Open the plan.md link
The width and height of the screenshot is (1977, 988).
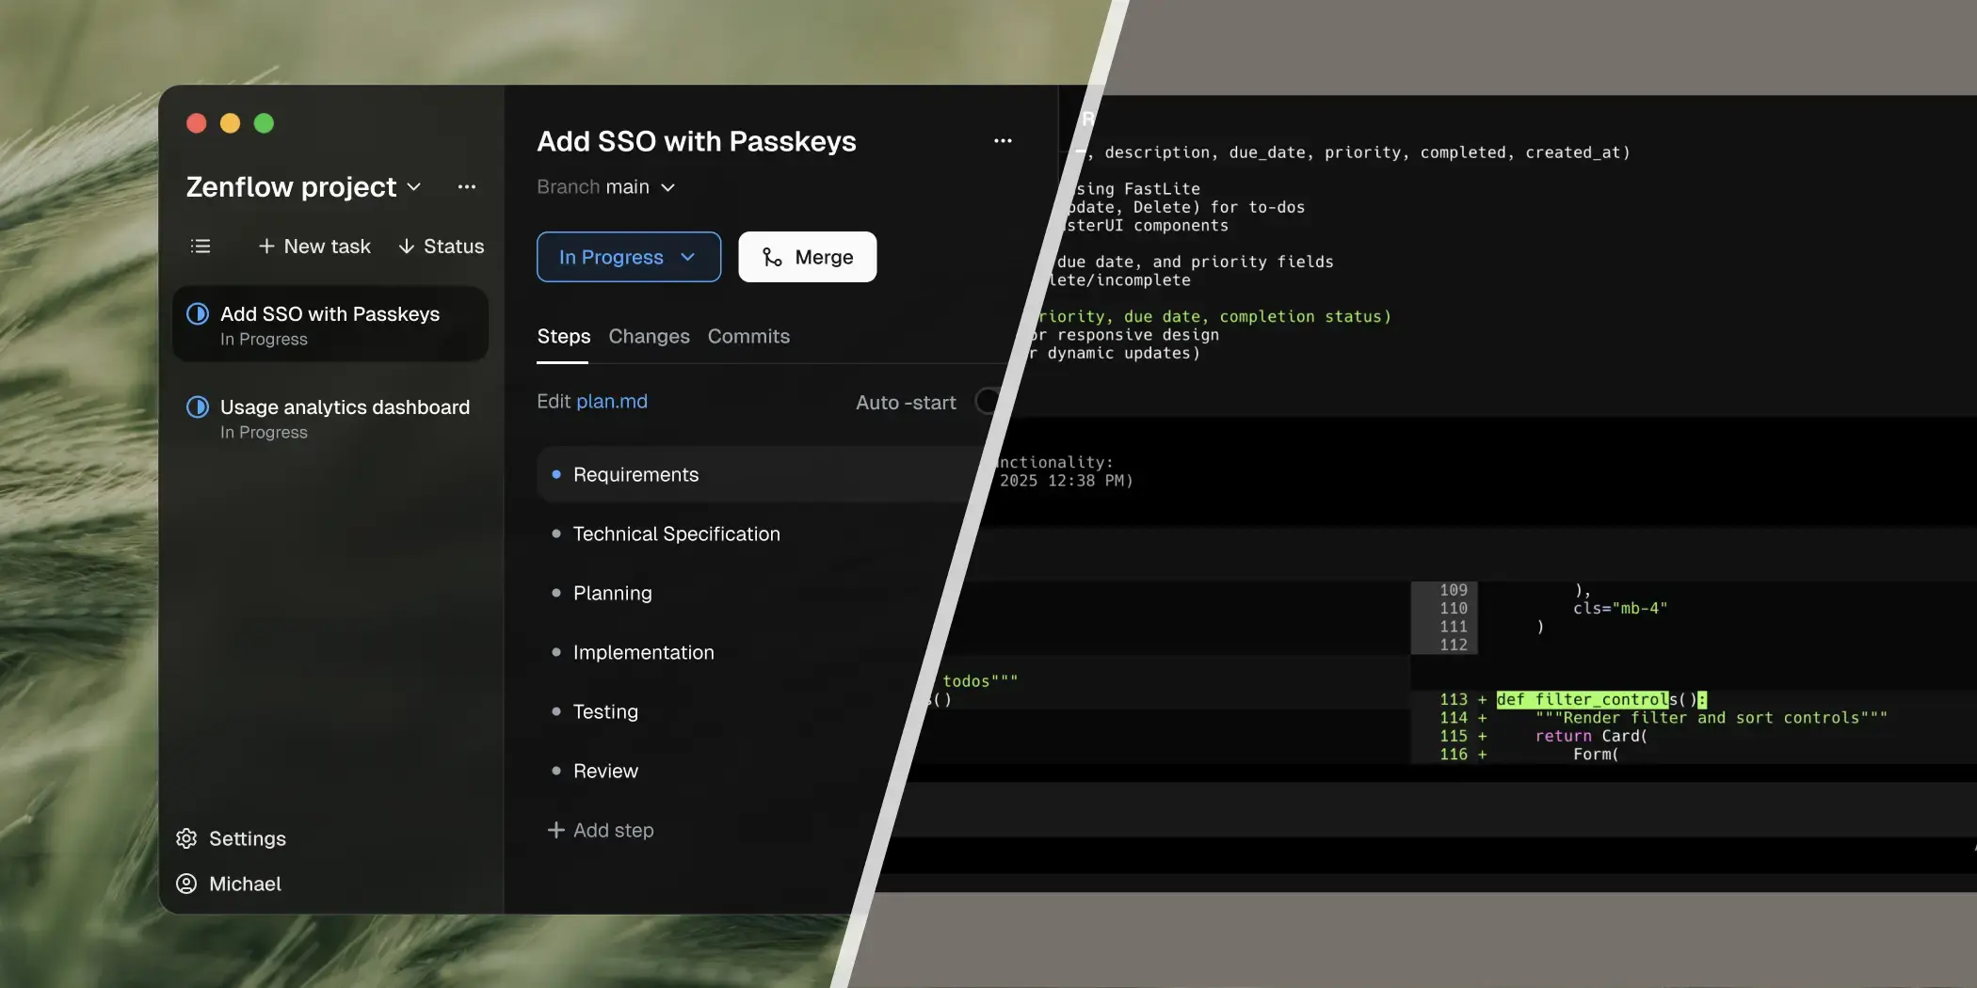tap(610, 401)
